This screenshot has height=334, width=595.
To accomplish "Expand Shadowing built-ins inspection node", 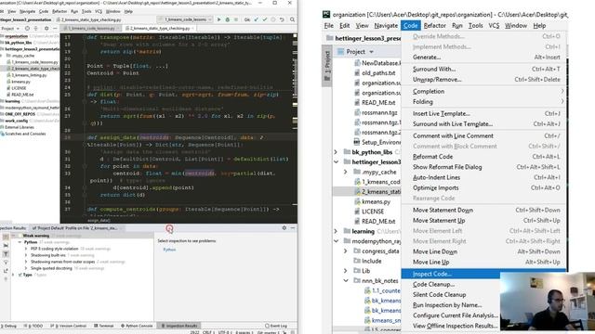I will 26,255.
